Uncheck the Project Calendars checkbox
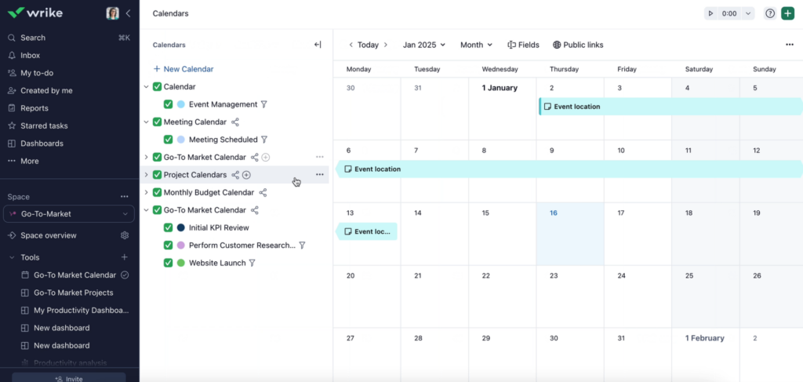The image size is (803, 382). click(157, 175)
